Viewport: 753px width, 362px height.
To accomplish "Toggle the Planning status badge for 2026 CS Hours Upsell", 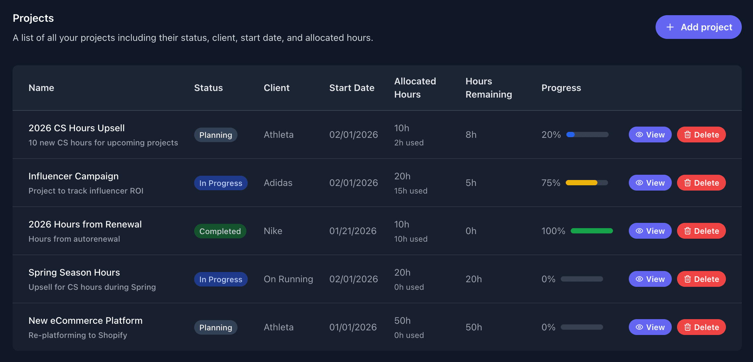I will 215,135.
